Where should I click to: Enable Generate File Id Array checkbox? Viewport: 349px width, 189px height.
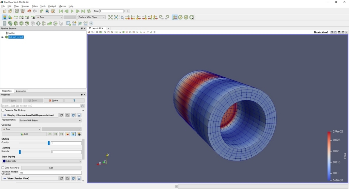[x=3, y=110]
